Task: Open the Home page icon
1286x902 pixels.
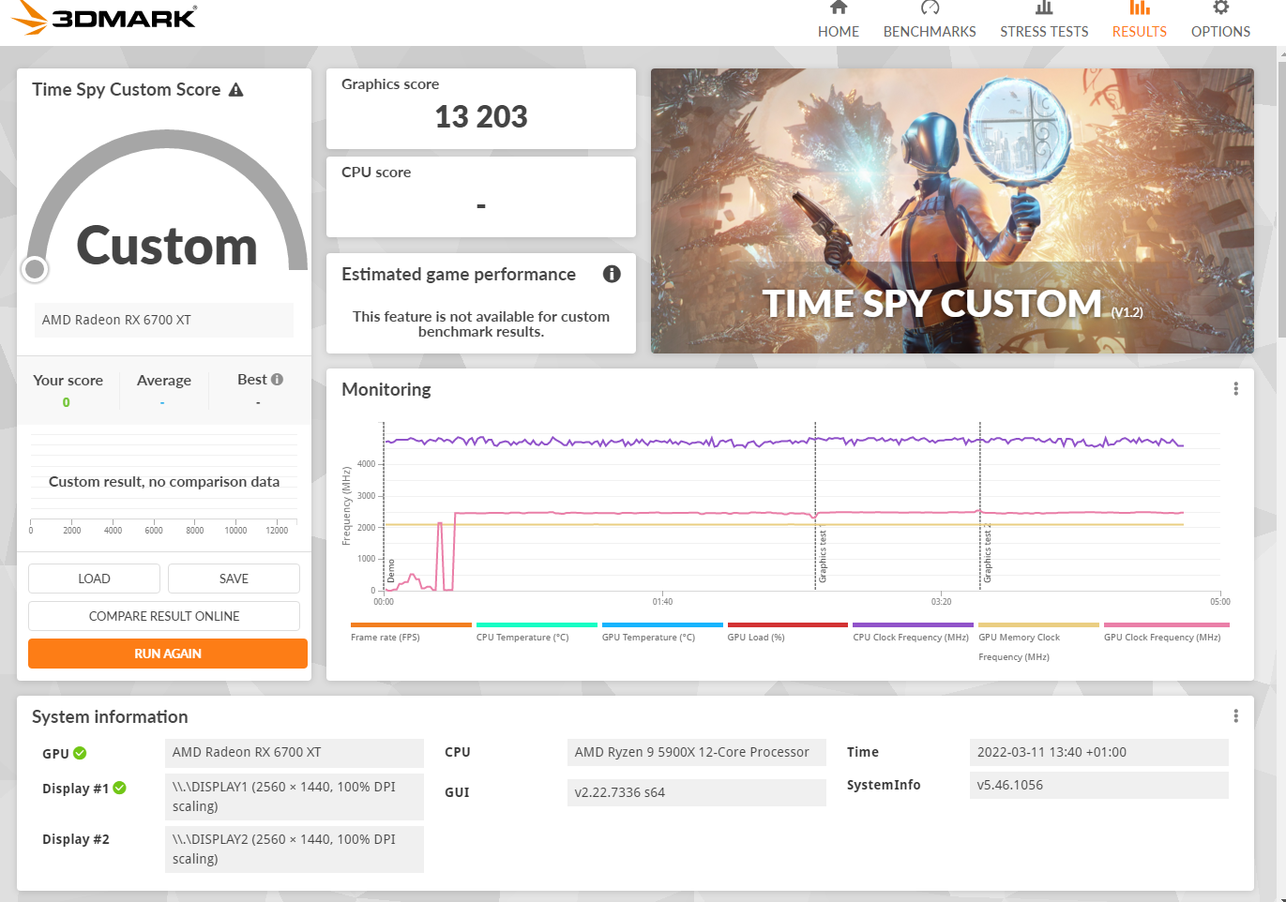Action: (x=839, y=8)
